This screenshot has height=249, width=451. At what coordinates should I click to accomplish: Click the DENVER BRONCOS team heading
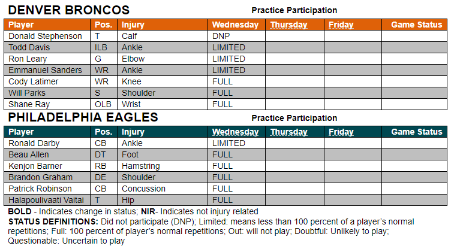pyautogui.click(x=69, y=10)
